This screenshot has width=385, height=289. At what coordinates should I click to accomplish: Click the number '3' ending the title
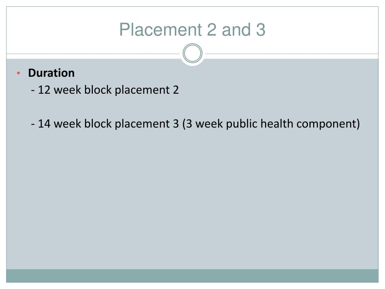261,29
